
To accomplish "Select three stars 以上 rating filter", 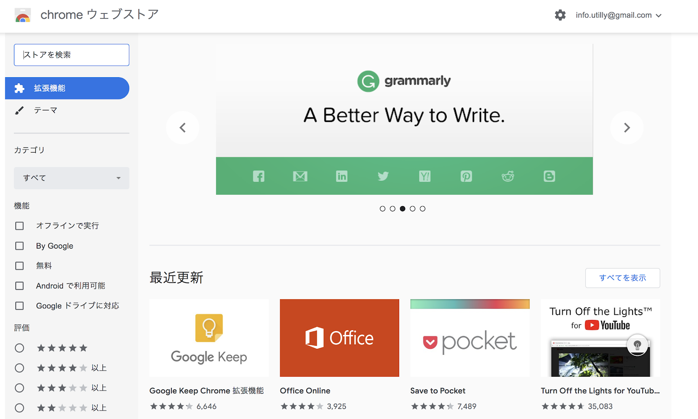I will [x=20, y=388].
